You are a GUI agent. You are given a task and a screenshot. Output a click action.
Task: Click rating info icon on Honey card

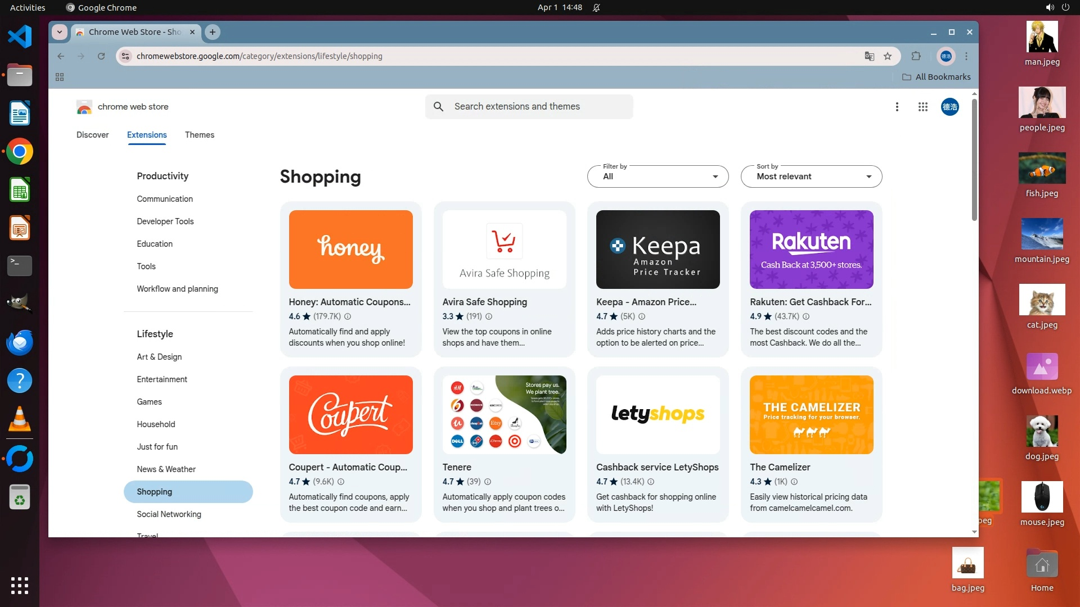348,316
